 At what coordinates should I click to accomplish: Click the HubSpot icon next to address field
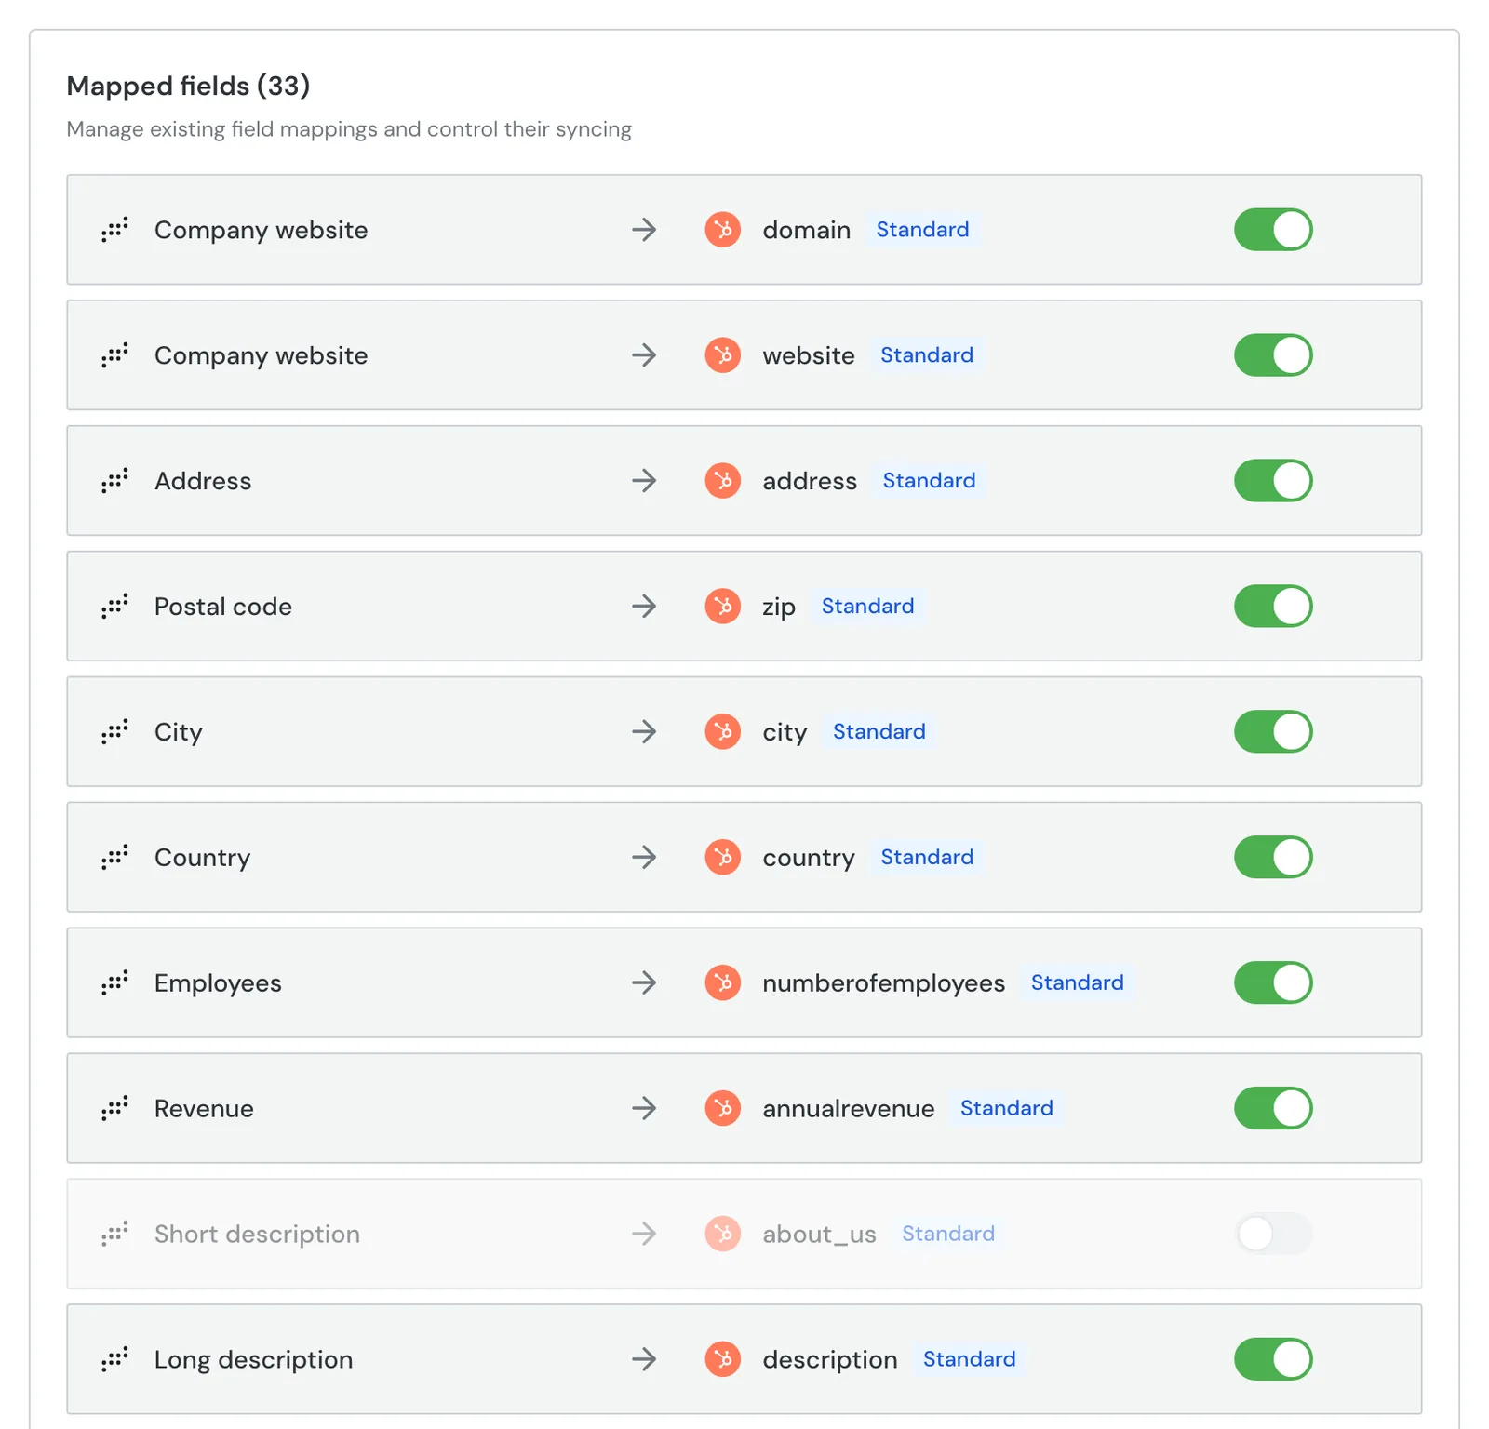point(723,481)
